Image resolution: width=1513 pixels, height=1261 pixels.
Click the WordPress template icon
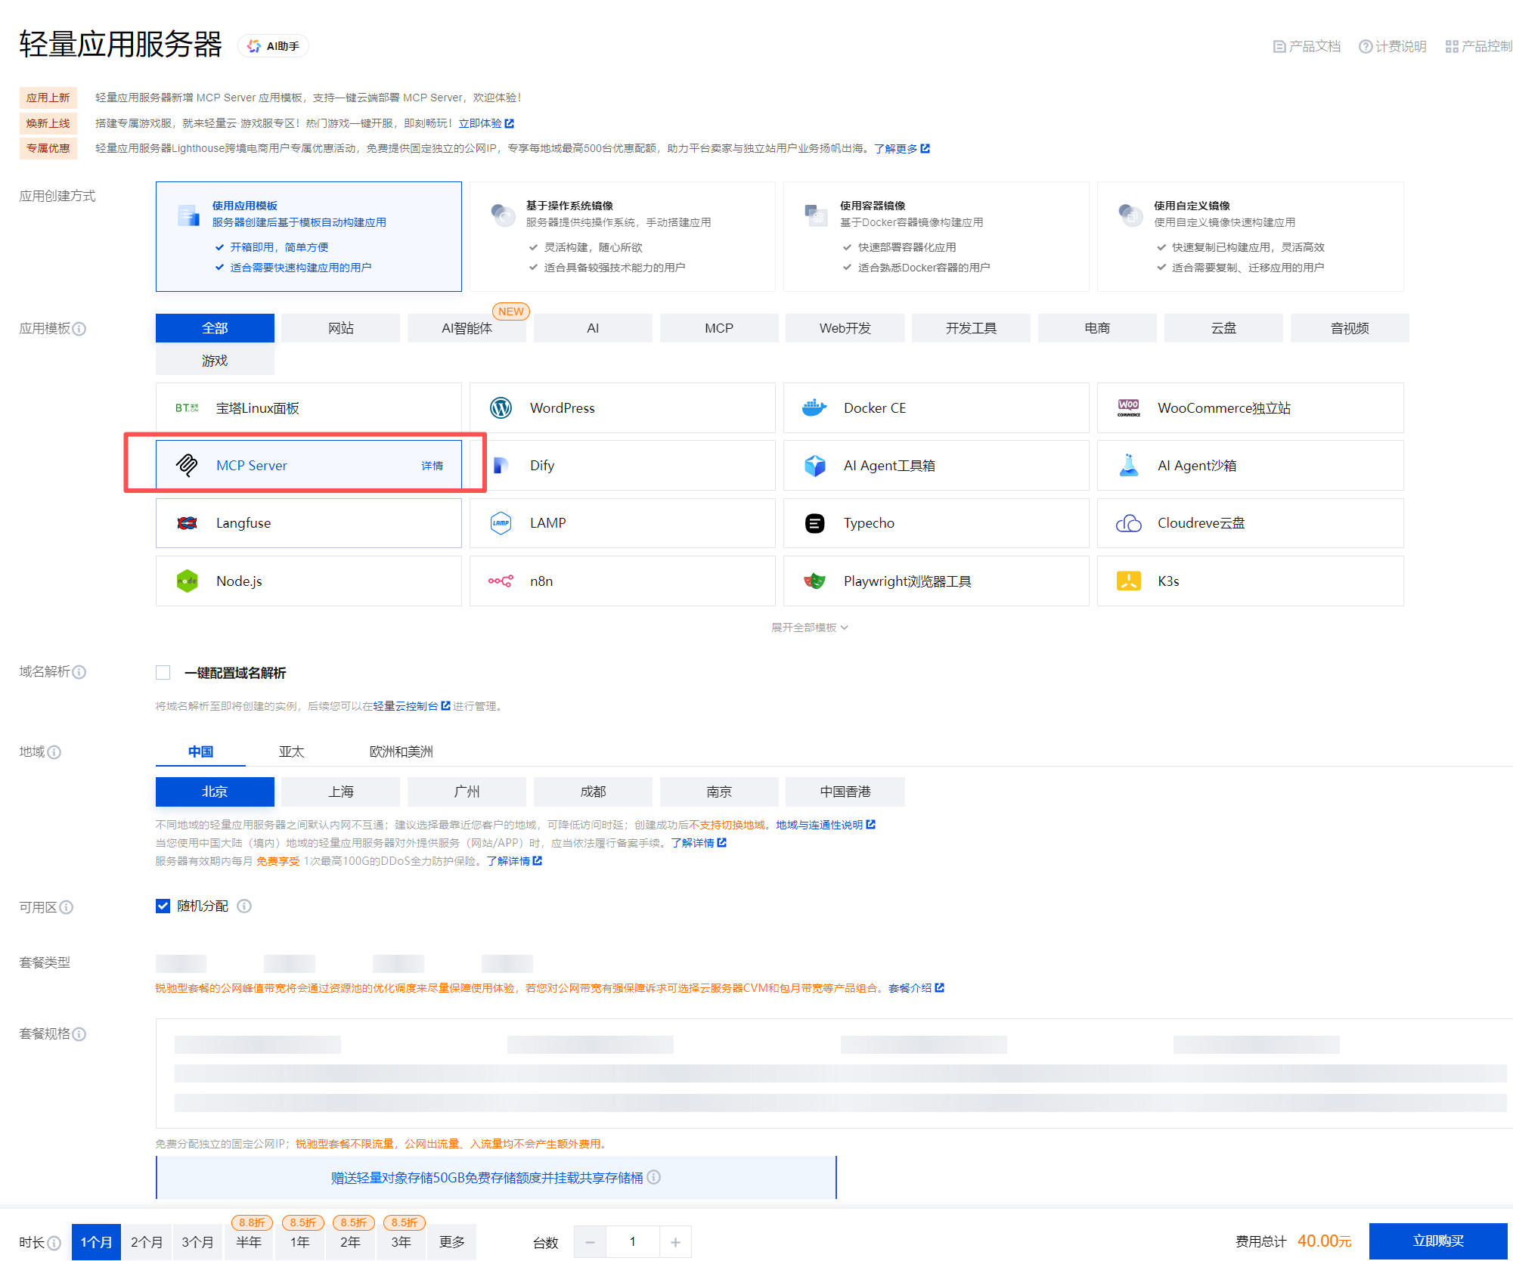pos(501,408)
